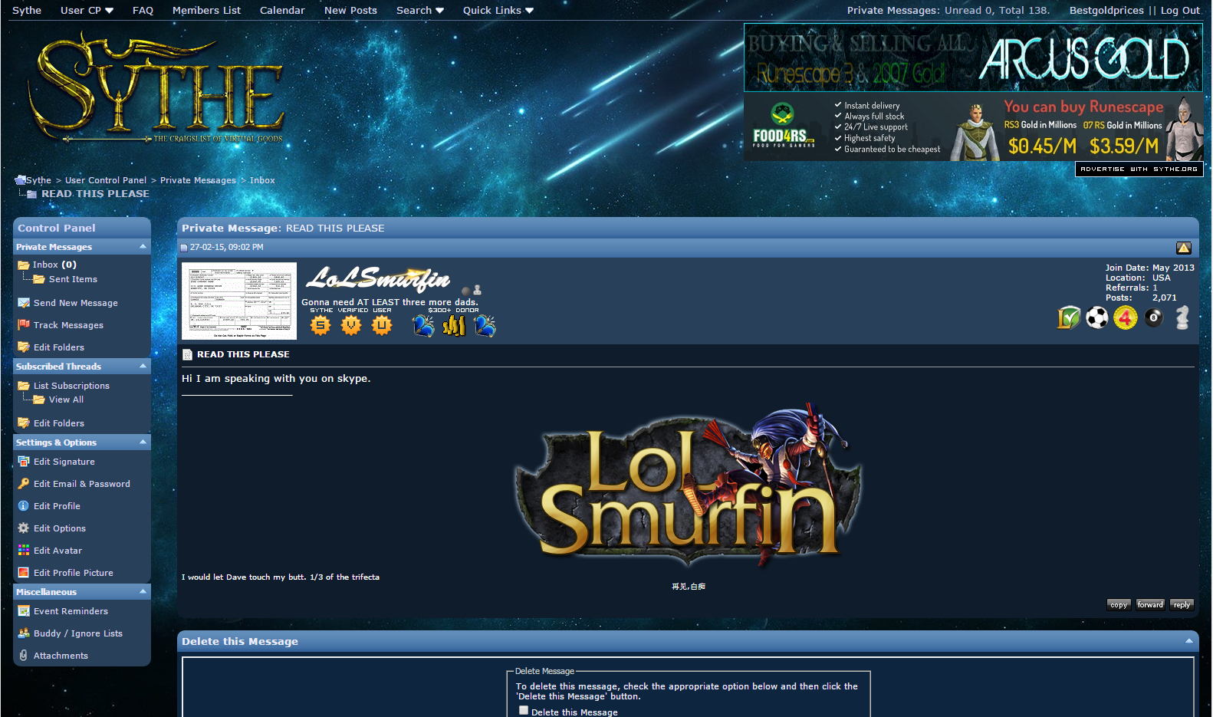The width and height of the screenshot is (1213, 717).
Task: Click Edit Folders under Subscribed Threads
Action: coord(58,423)
